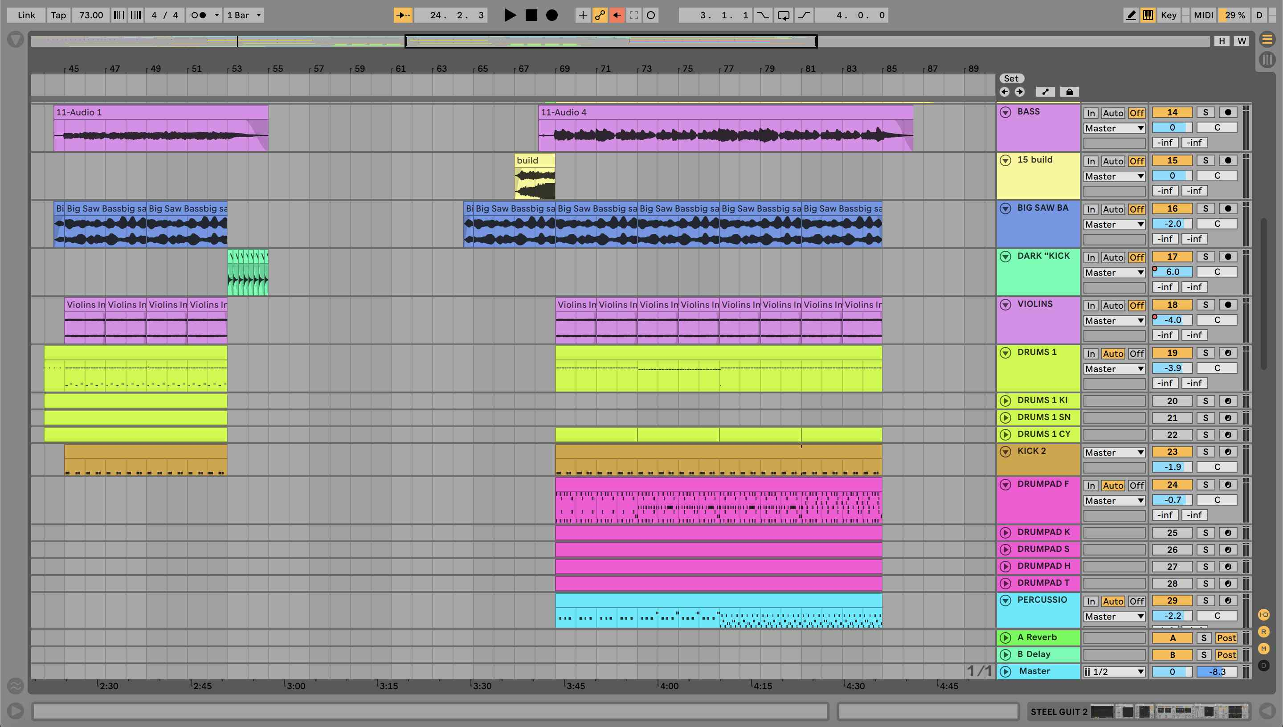Stop playback with the Stop button

click(x=531, y=15)
